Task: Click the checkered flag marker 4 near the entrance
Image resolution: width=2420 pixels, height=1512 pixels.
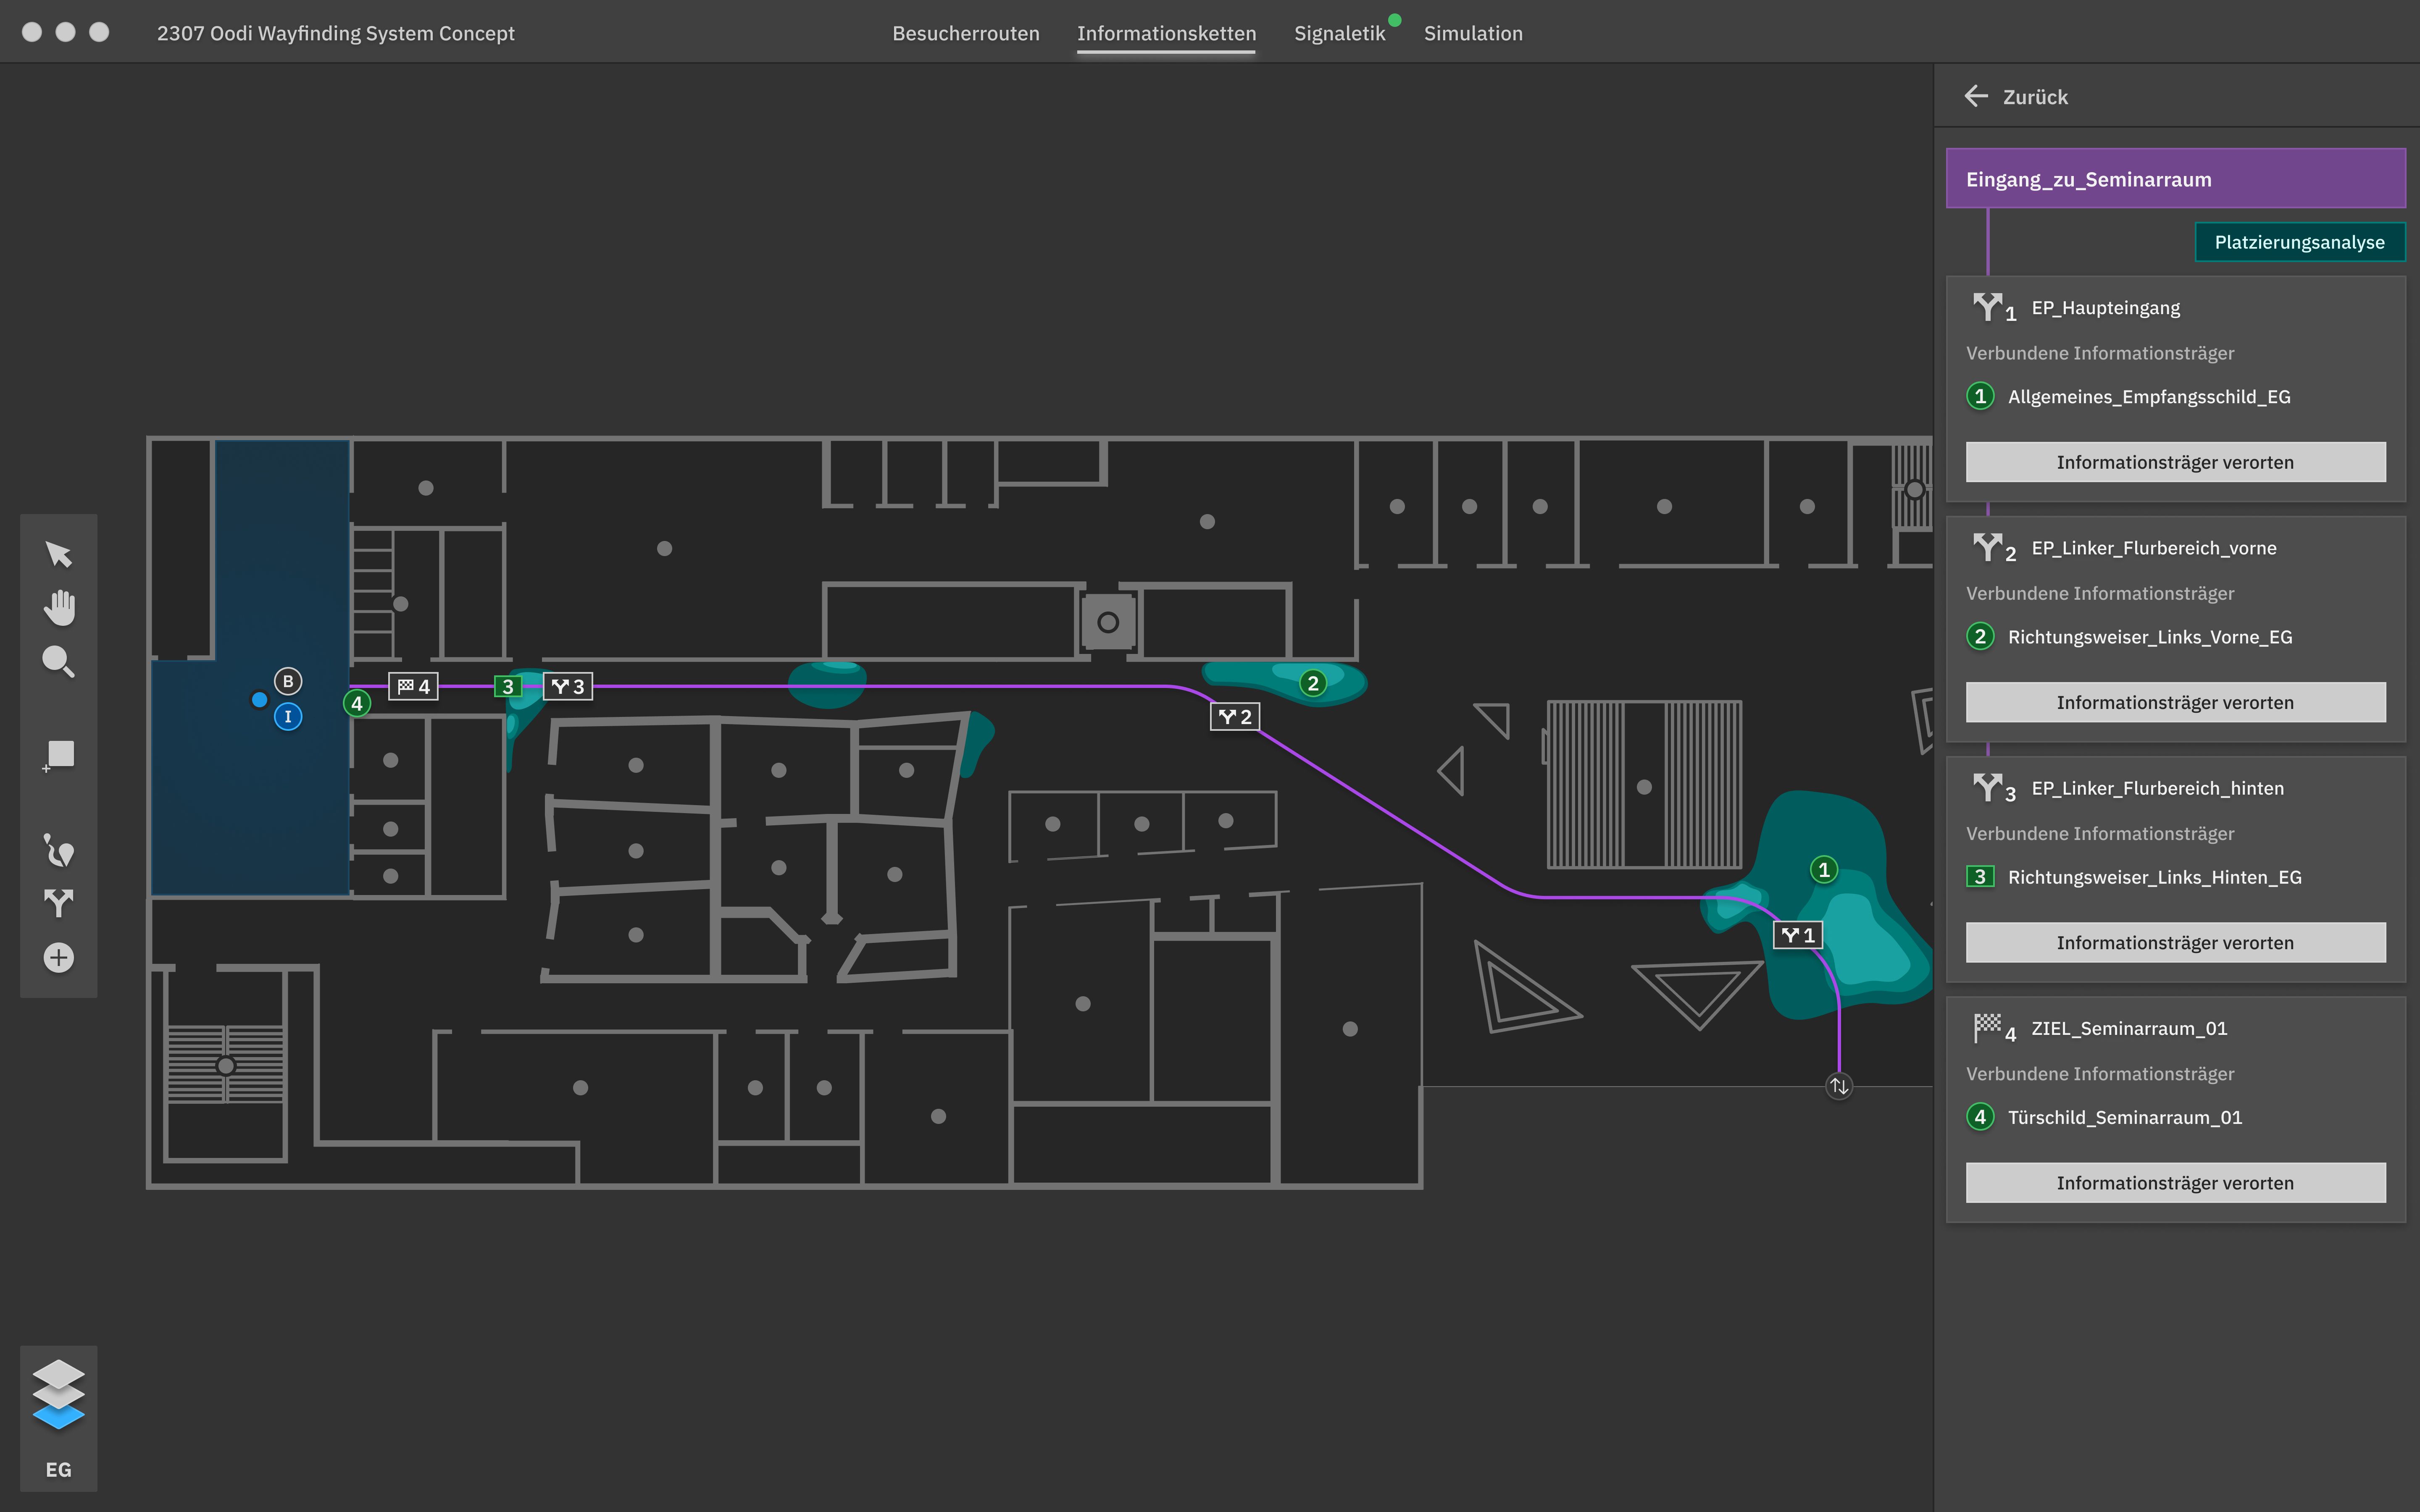Action: (412, 686)
